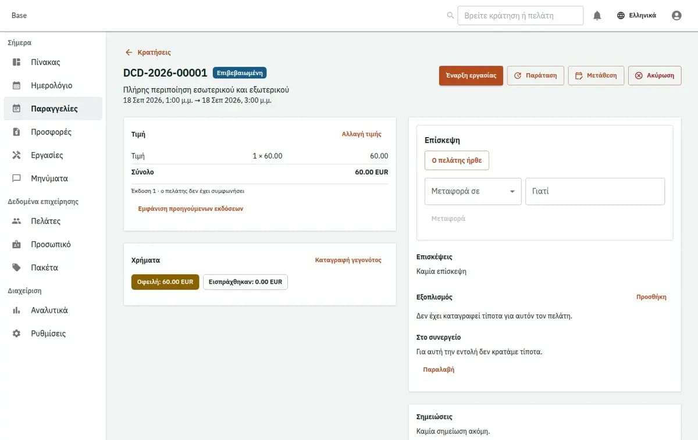
Task: Click the globe language icon
Action: pyautogui.click(x=621, y=16)
